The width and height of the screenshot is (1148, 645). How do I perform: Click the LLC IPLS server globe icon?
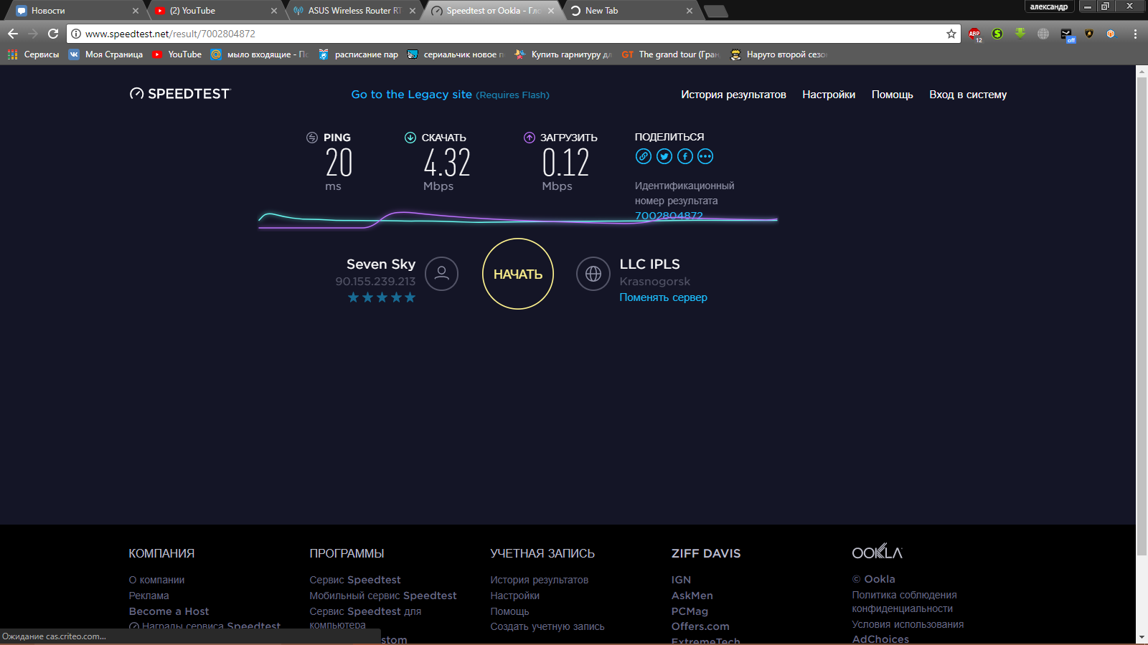(593, 274)
